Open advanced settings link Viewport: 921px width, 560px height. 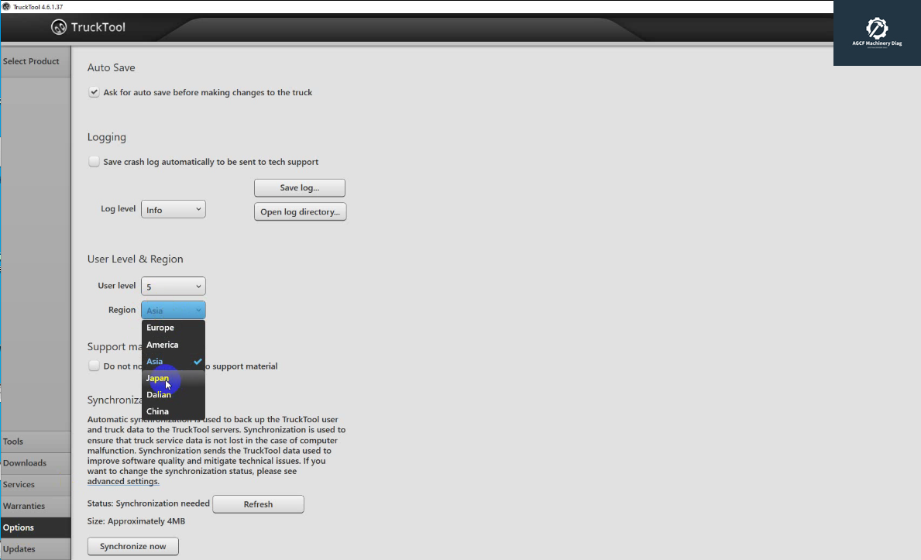(122, 480)
